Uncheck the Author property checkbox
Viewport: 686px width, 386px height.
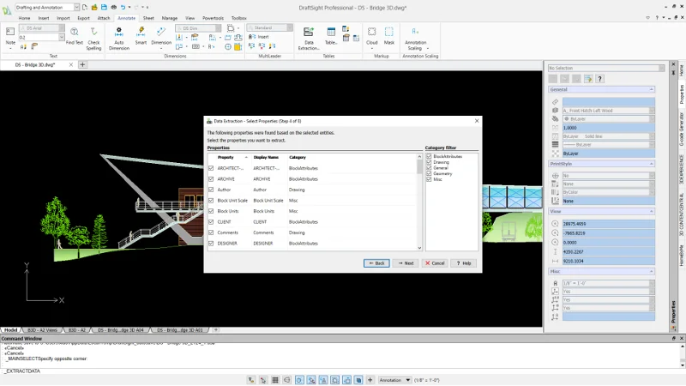[211, 190]
